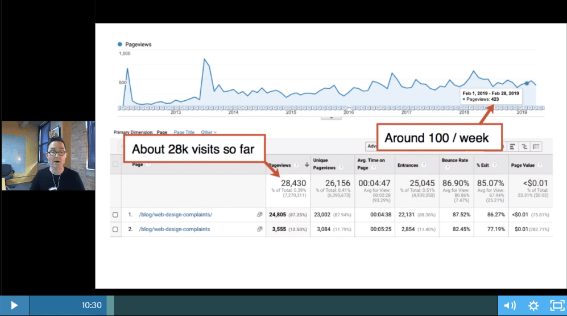Click help icon next to Entrances
The image size is (567, 316).
pos(424,165)
